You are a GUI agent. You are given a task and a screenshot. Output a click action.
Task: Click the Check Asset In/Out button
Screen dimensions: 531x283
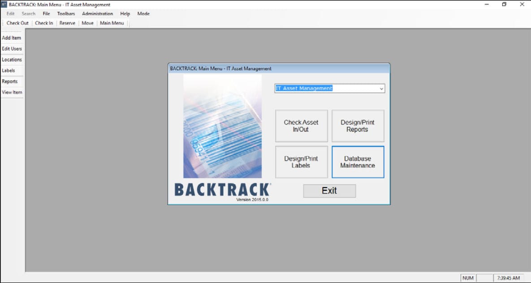(x=301, y=125)
